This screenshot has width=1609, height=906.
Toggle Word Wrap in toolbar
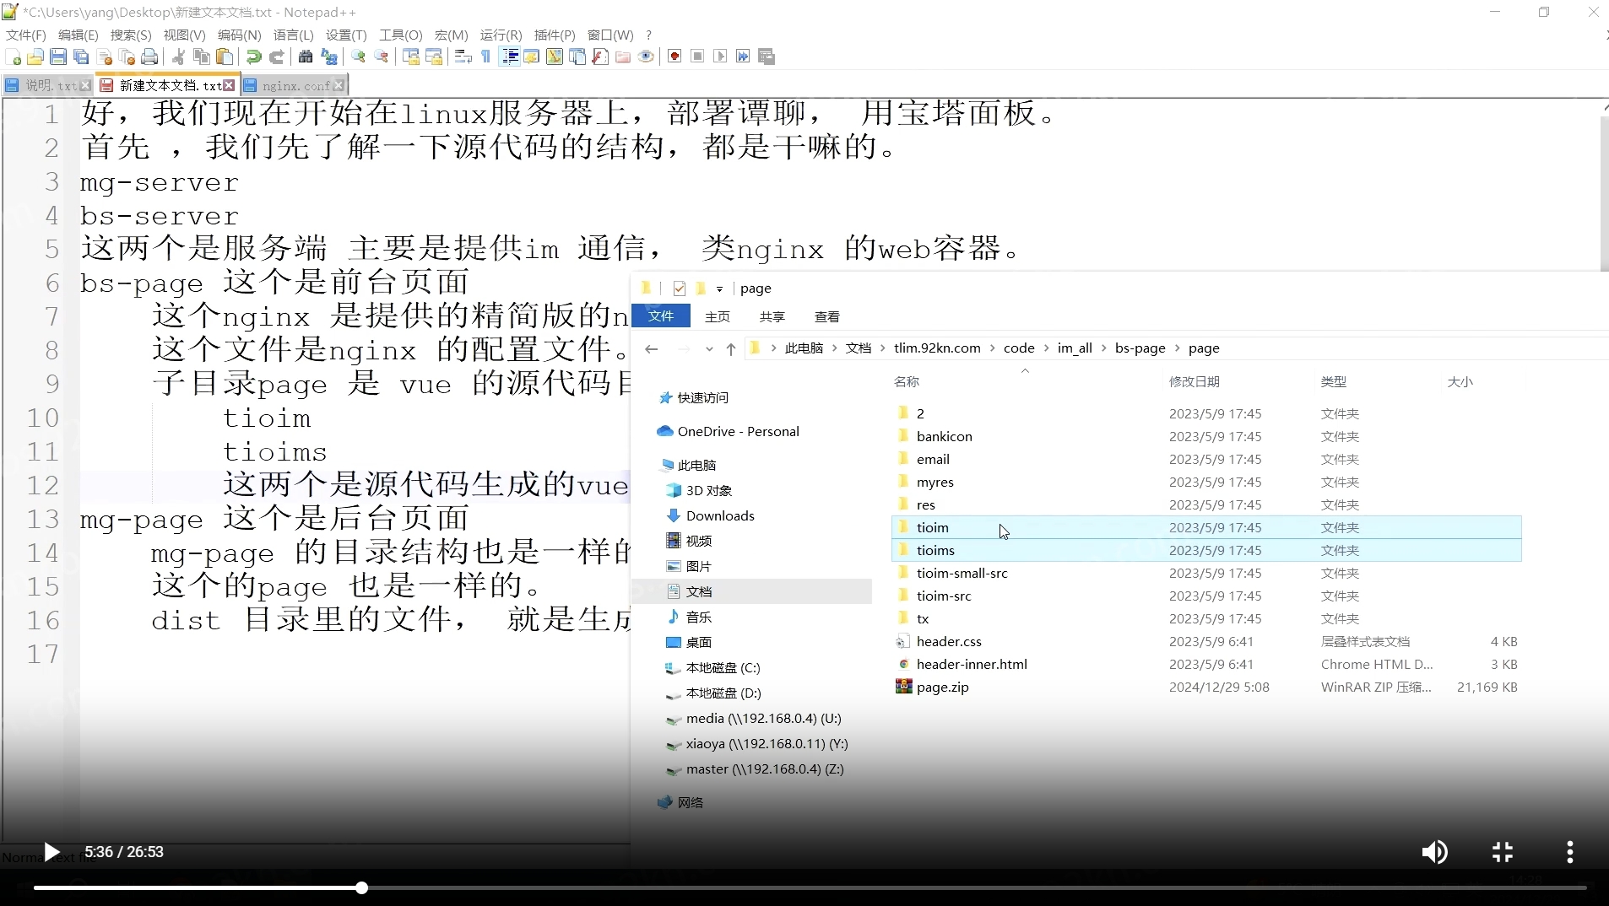(463, 57)
